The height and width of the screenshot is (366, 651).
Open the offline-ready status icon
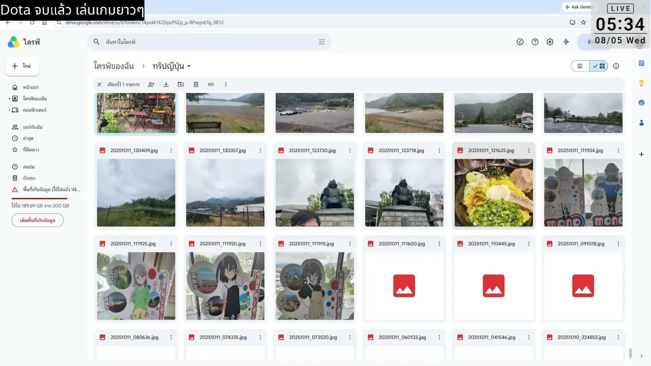[520, 42]
